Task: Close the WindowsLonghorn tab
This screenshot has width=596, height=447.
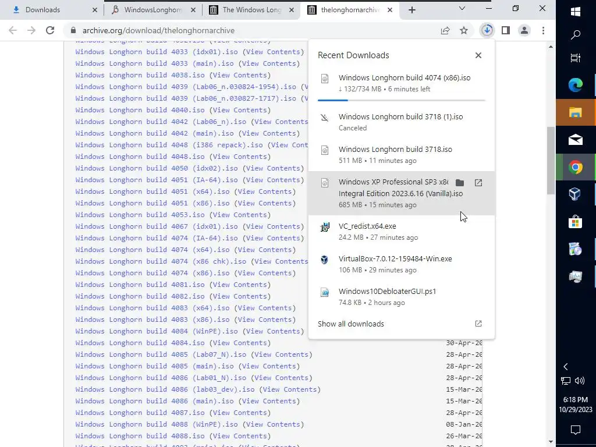Action: point(193,10)
